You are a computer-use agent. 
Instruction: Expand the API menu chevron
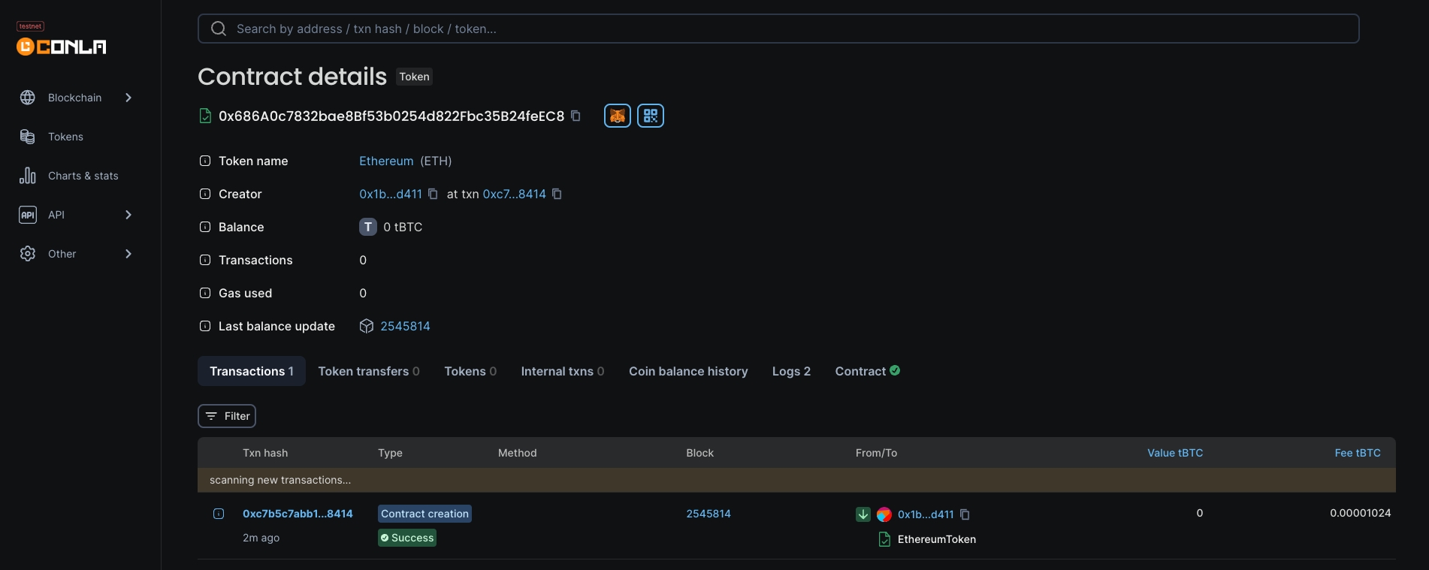pos(128,215)
